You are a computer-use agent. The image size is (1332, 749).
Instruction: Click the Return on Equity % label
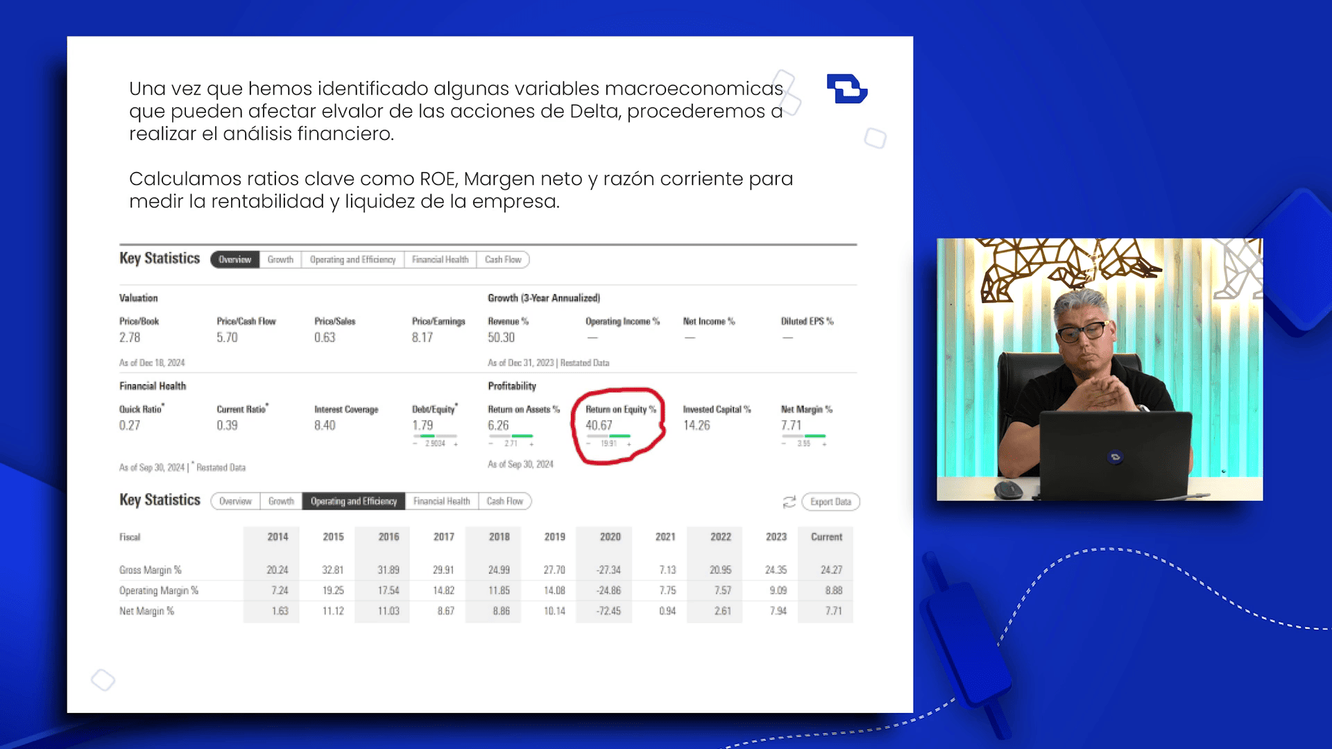(620, 409)
